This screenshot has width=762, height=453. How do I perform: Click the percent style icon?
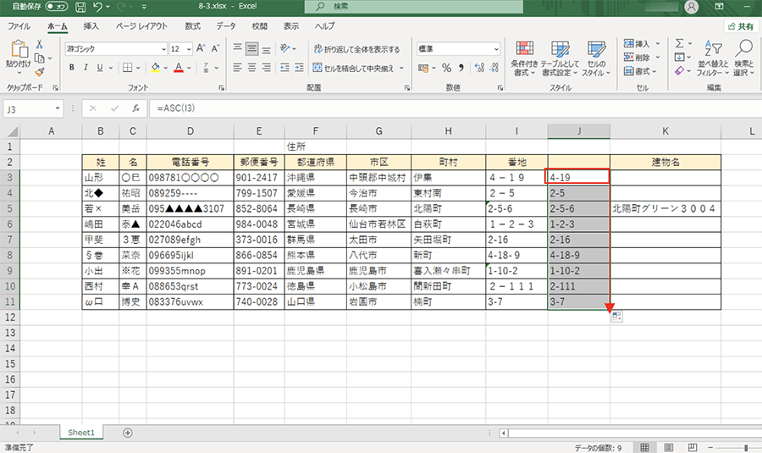[x=446, y=68]
